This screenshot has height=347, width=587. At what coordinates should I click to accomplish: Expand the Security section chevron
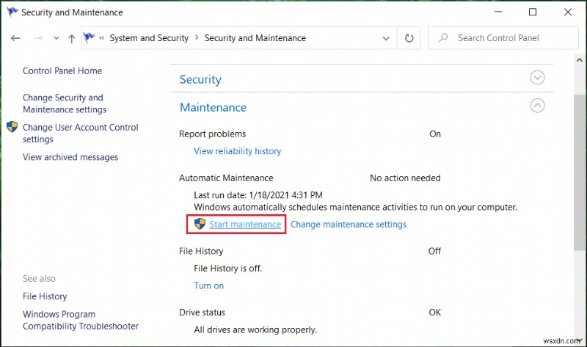[538, 78]
